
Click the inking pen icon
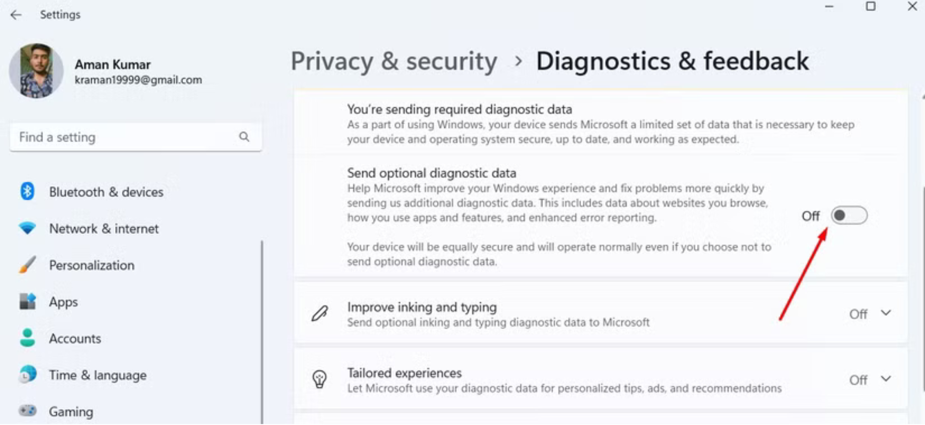click(x=319, y=314)
